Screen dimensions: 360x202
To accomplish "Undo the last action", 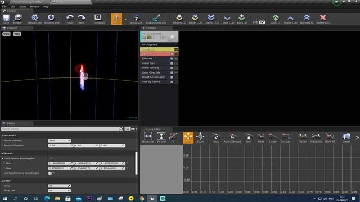I will pyautogui.click(x=70, y=19).
